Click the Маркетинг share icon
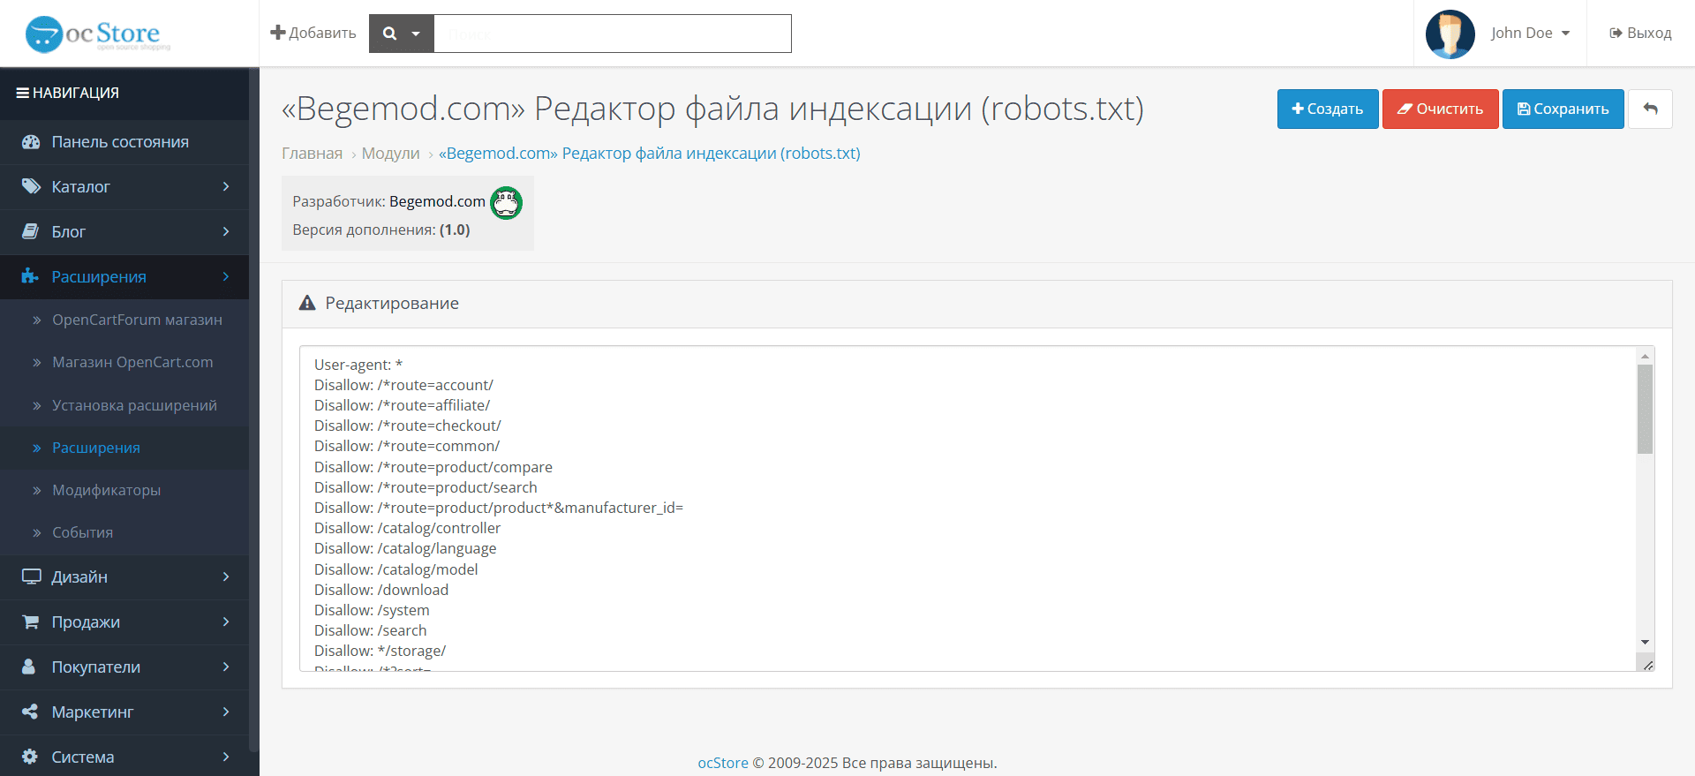Image resolution: width=1695 pixels, height=776 pixels. tap(30, 712)
